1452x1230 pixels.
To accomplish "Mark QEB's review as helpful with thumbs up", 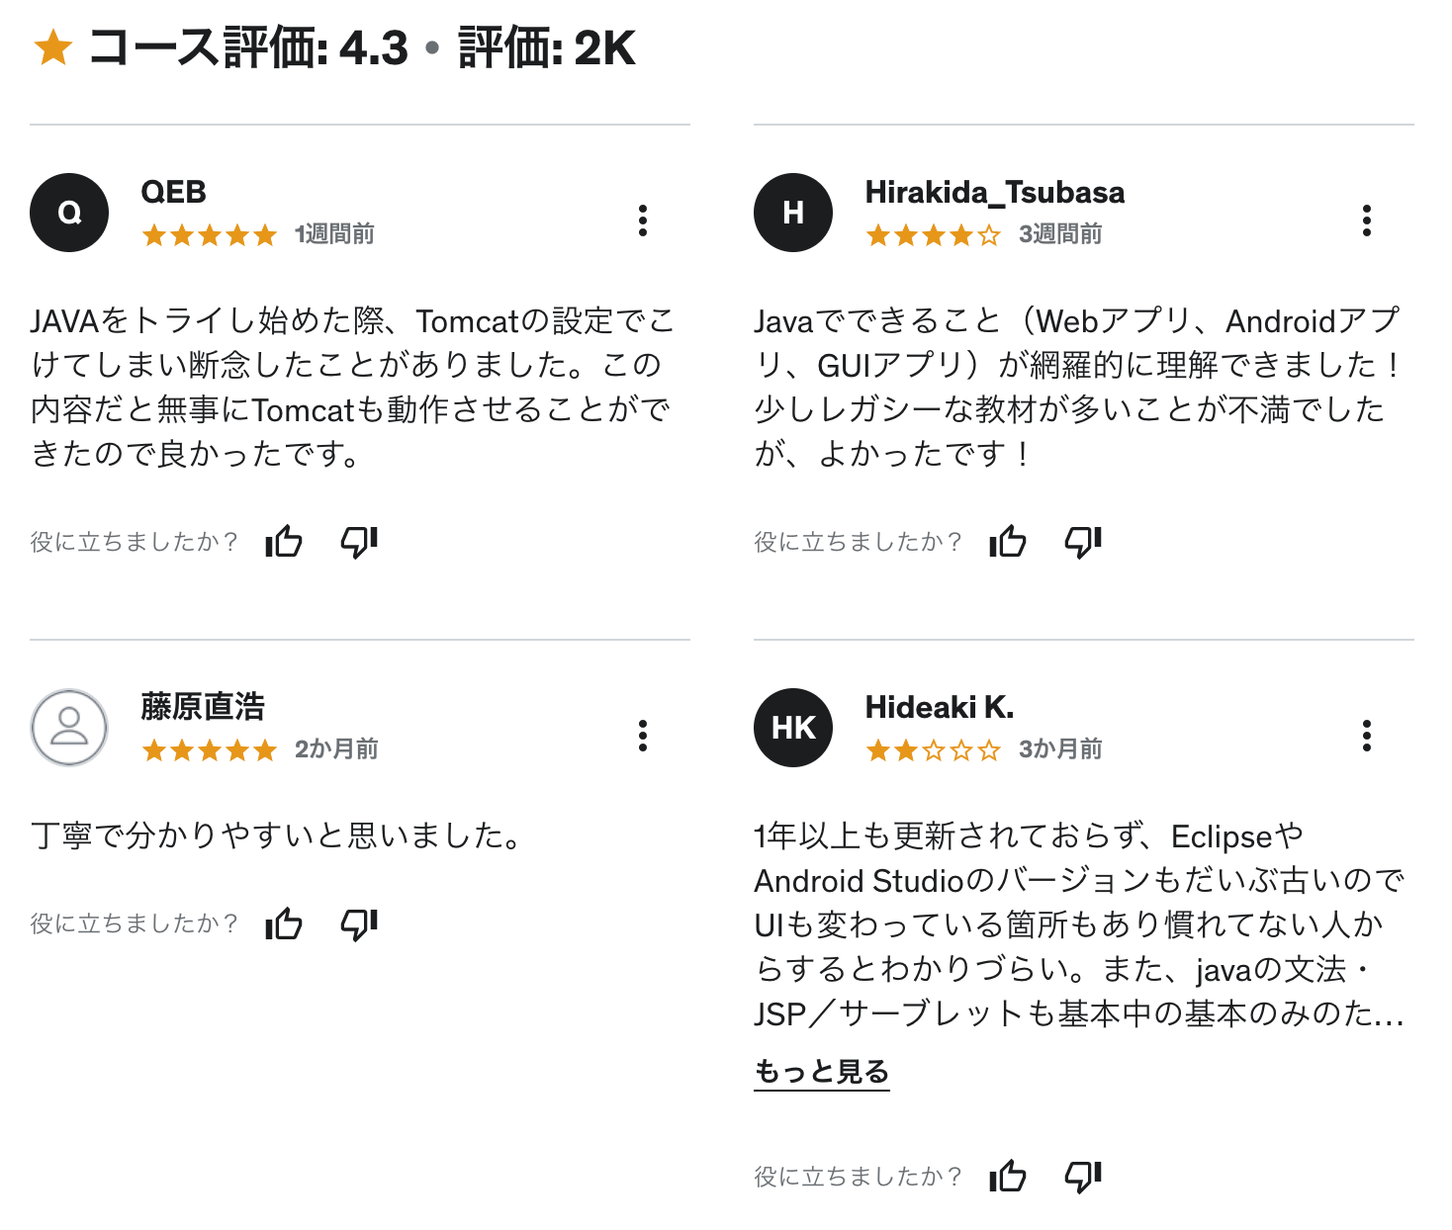I will tap(283, 542).
